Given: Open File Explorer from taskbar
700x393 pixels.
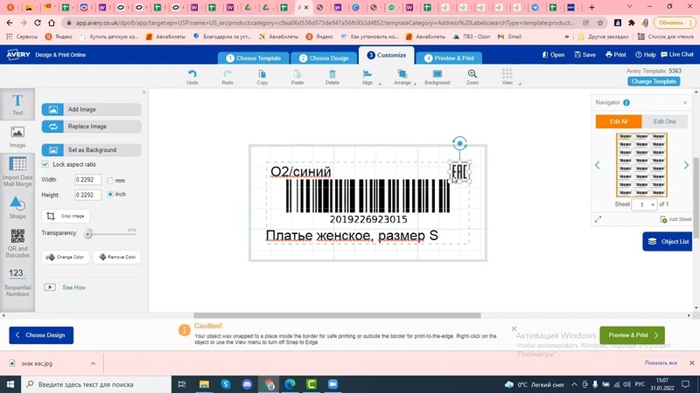Looking at the screenshot, I should pos(204,384).
